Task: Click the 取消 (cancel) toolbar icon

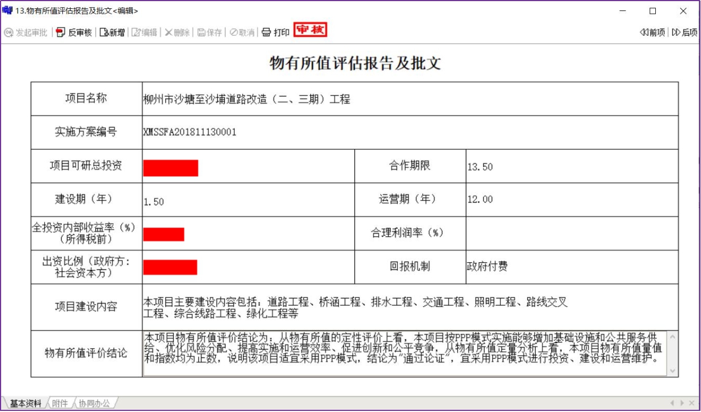Action: 234,32
